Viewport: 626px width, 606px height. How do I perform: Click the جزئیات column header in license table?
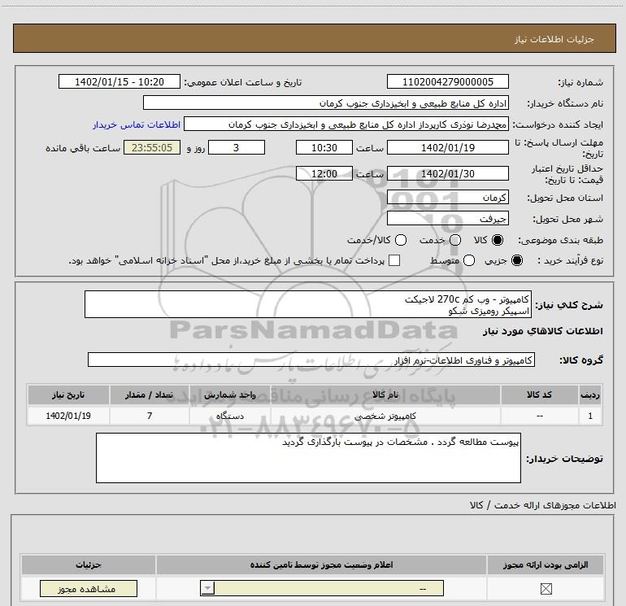pyautogui.click(x=89, y=565)
